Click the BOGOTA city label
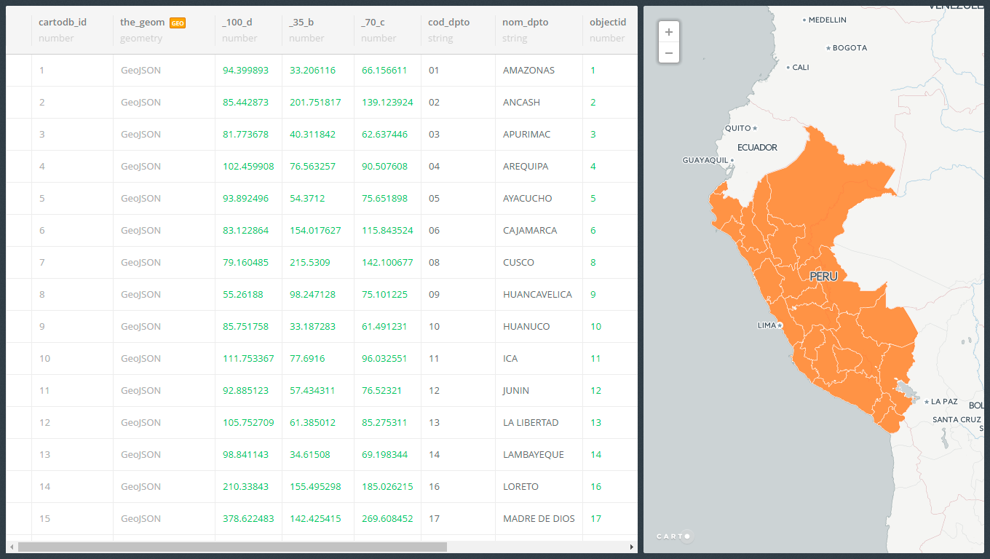This screenshot has width=990, height=559. pos(850,48)
